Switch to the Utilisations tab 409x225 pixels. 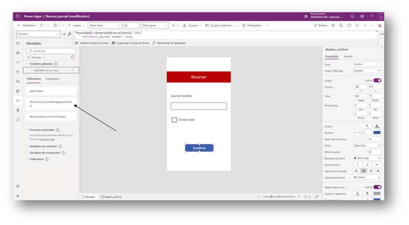(x=52, y=79)
